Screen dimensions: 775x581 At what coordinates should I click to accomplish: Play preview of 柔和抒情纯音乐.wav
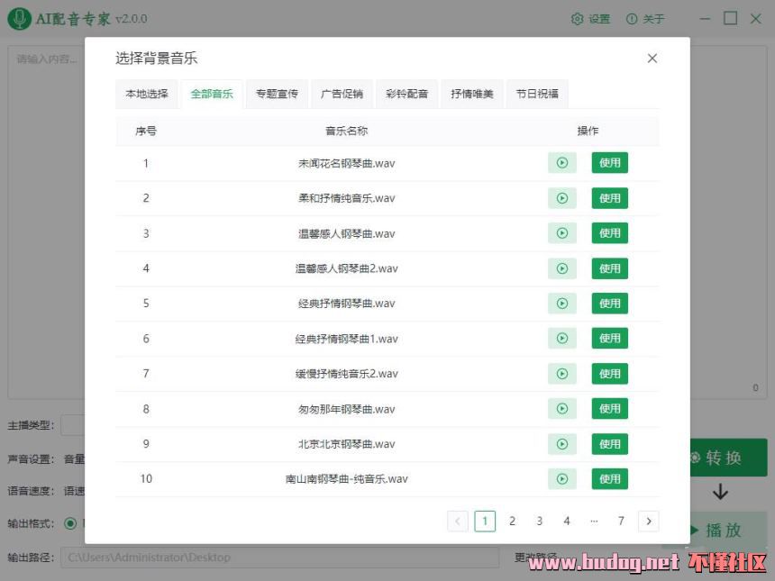click(x=561, y=198)
